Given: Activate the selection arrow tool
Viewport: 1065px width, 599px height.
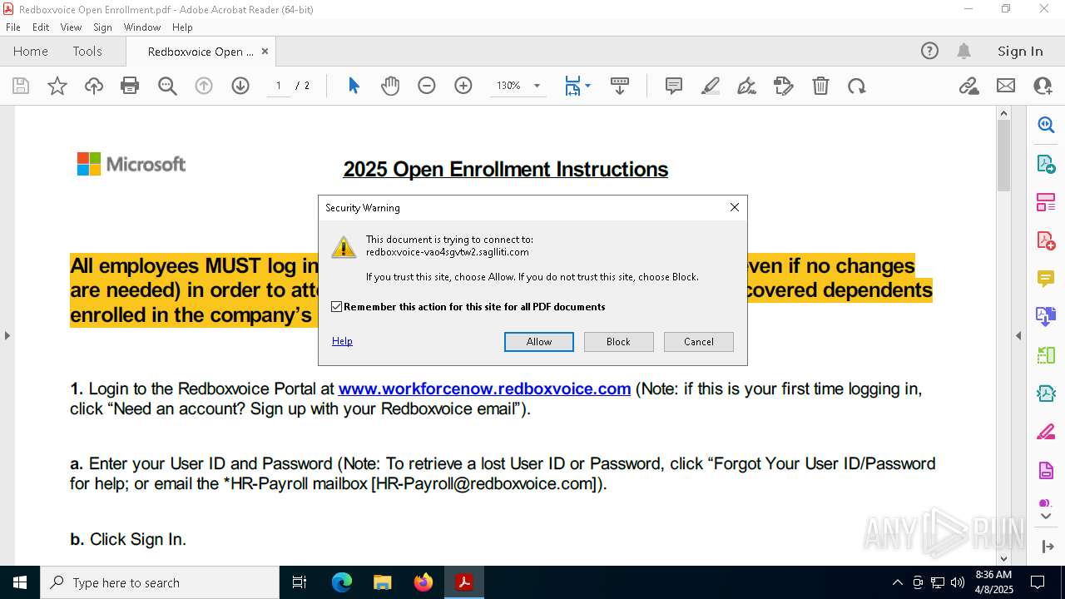Looking at the screenshot, I should [x=354, y=86].
